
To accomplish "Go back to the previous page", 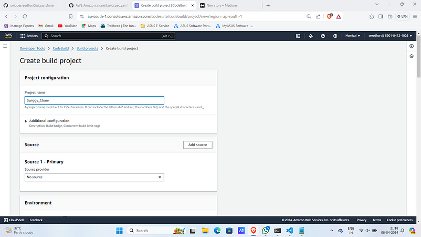I will pos(6,16).
